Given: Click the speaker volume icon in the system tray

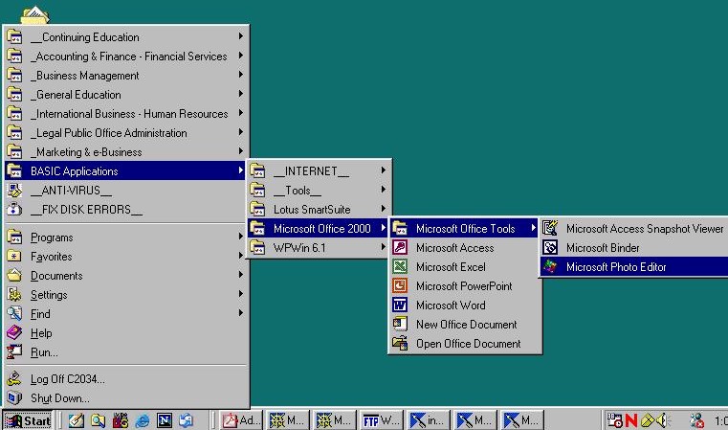Looking at the screenshot, I should click(x=663, y=420).
